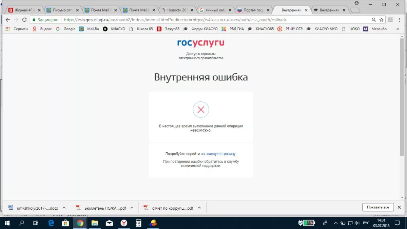Open the Mail app from taskbar
This screenshot has width=407, height=229.
click(109, 223)
